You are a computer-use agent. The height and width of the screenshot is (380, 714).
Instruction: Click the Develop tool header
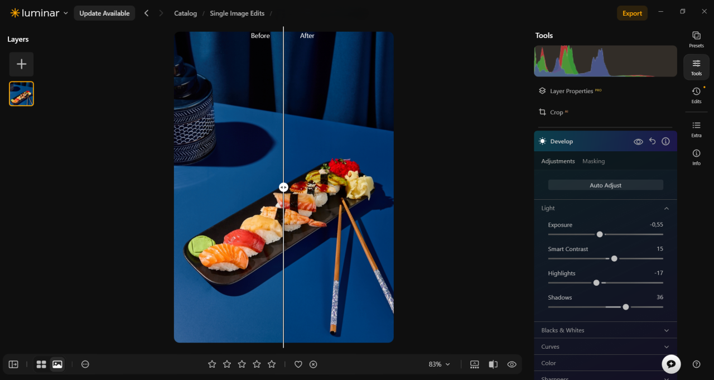pos(605,142)
